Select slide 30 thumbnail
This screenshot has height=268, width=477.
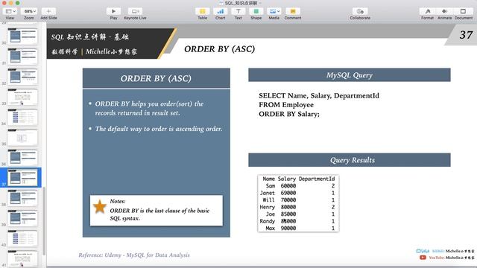point(22,36)
